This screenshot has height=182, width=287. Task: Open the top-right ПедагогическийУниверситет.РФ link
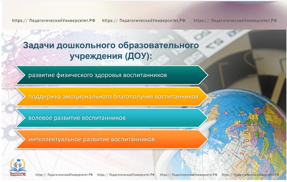(235, 21)
